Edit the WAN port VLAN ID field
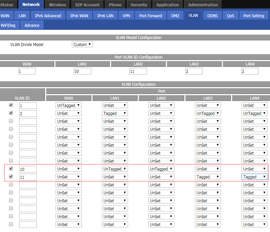 tap(27, 71)
